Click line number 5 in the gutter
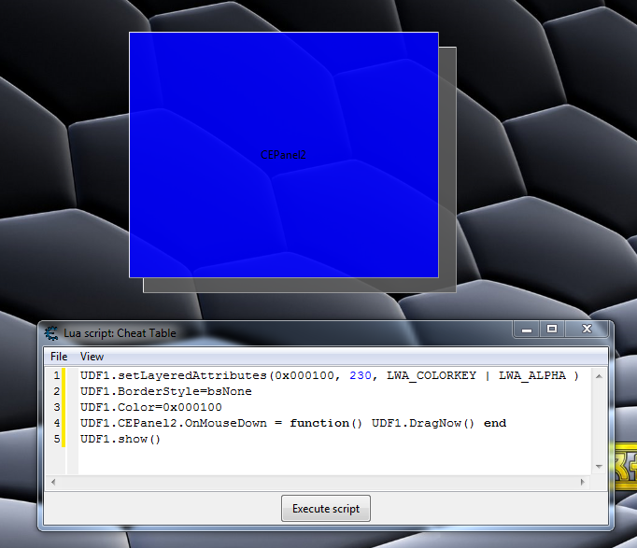The image size is (637, 548). (56, 439)
